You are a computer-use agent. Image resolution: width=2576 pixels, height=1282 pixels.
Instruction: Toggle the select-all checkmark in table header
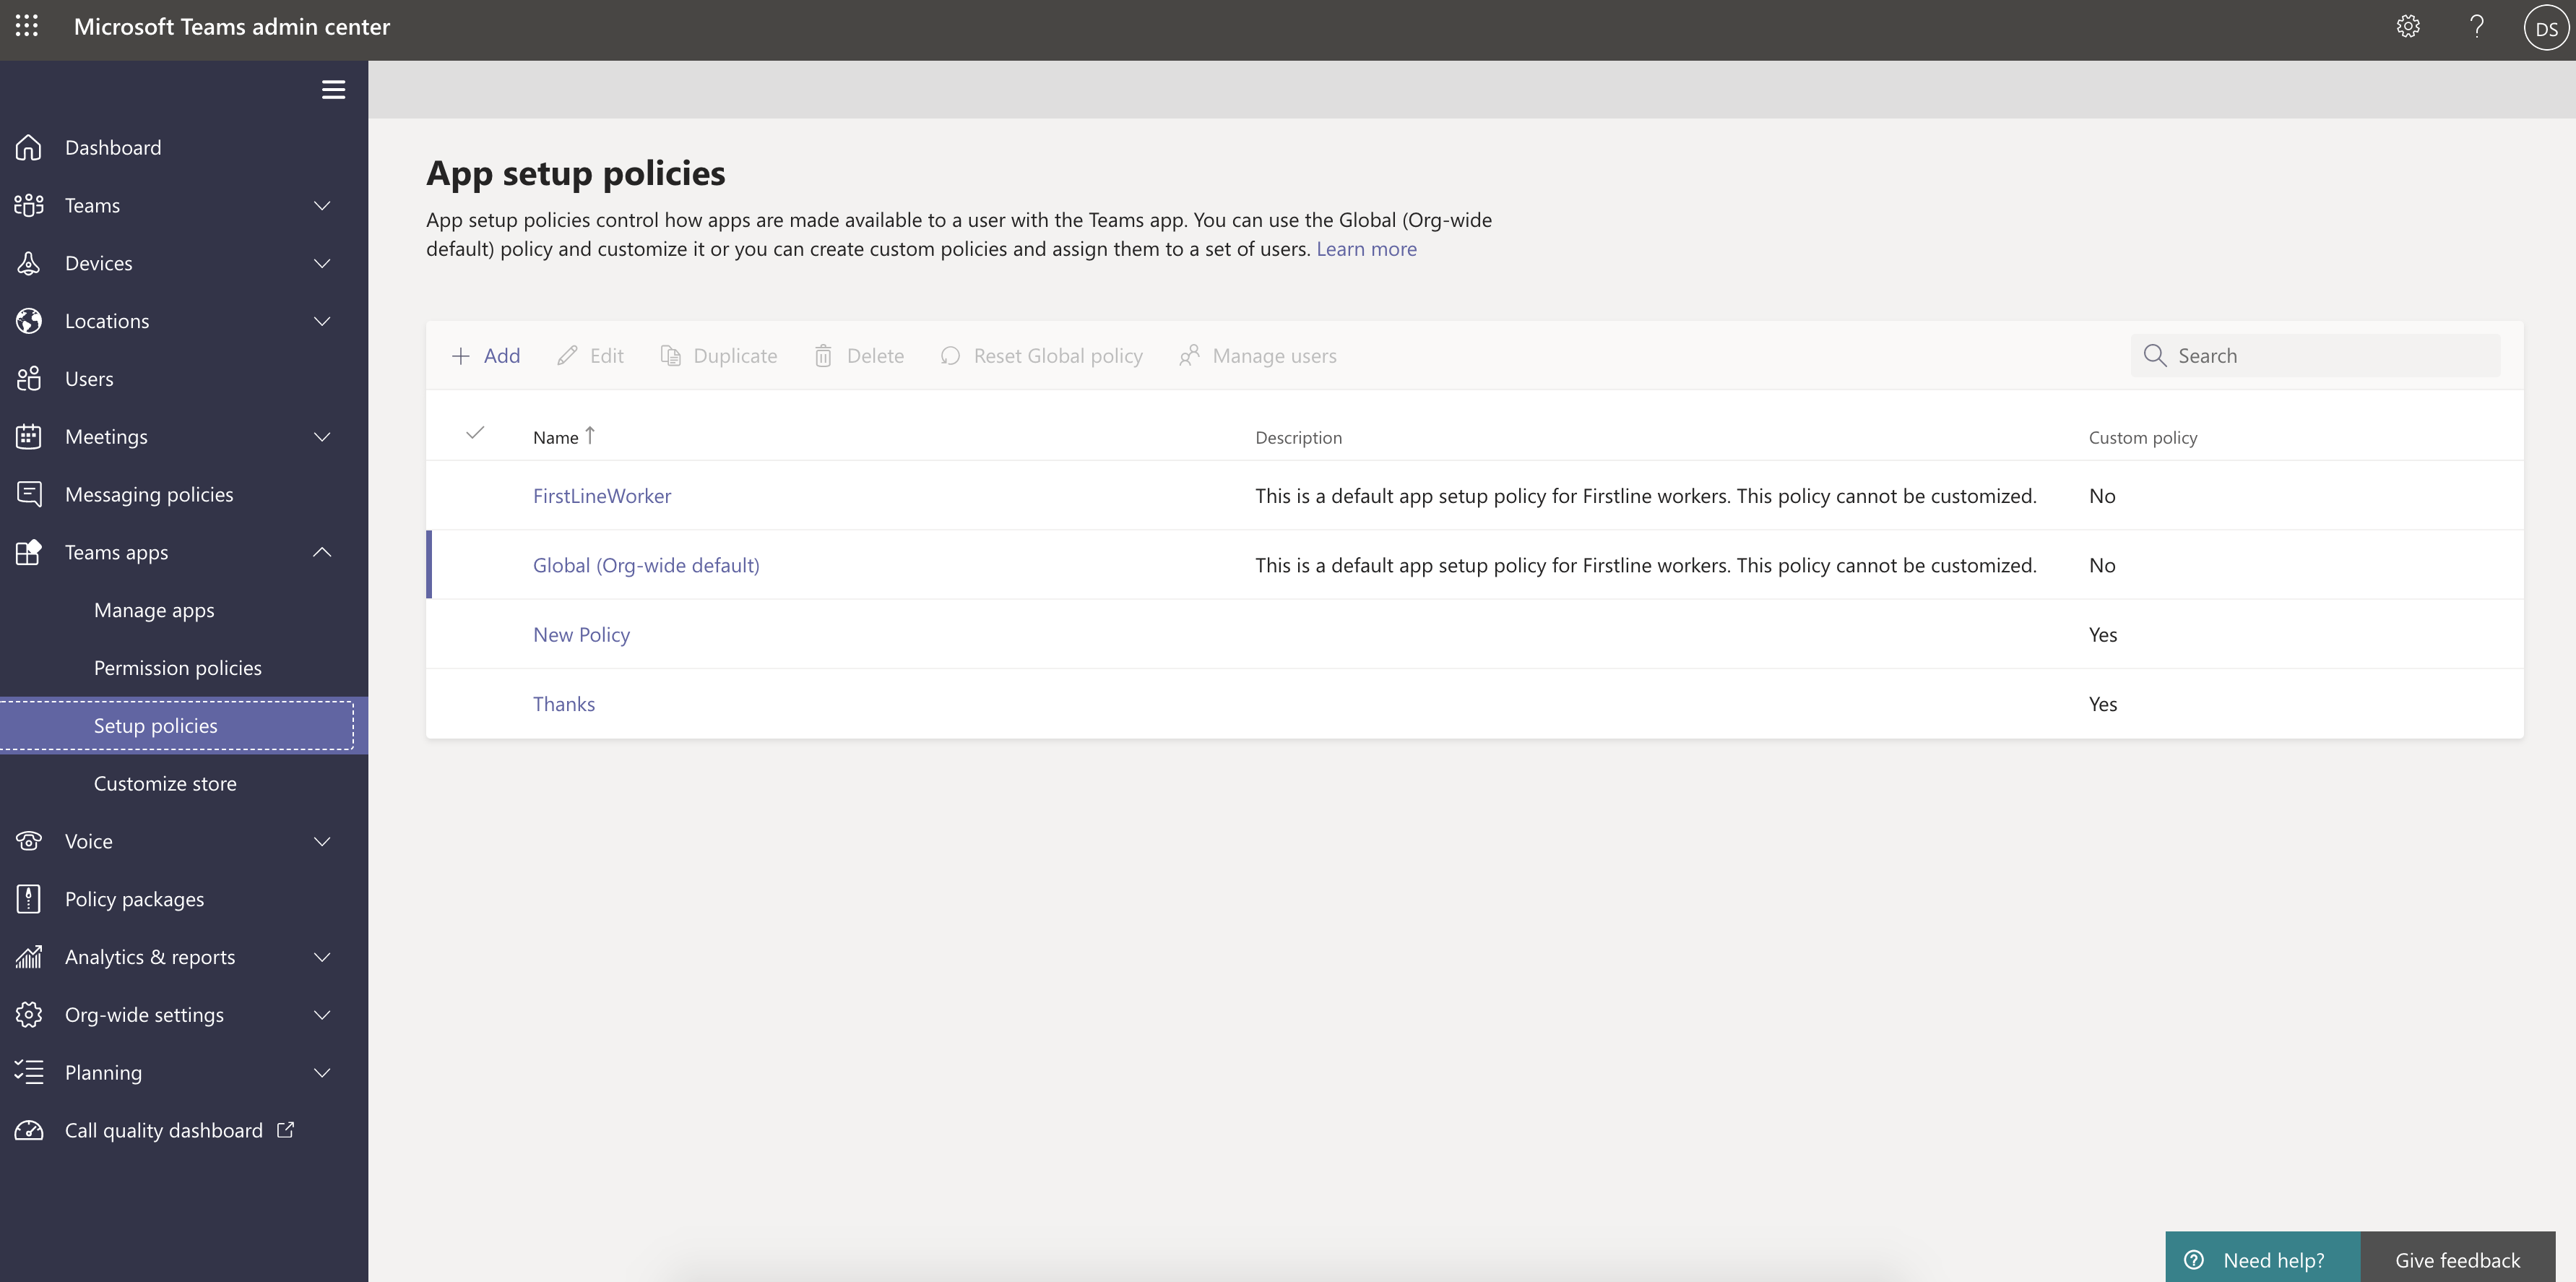pyautogui.click(x=475, y=434)
